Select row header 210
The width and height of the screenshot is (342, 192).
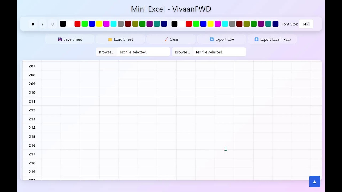coord(32,93)
